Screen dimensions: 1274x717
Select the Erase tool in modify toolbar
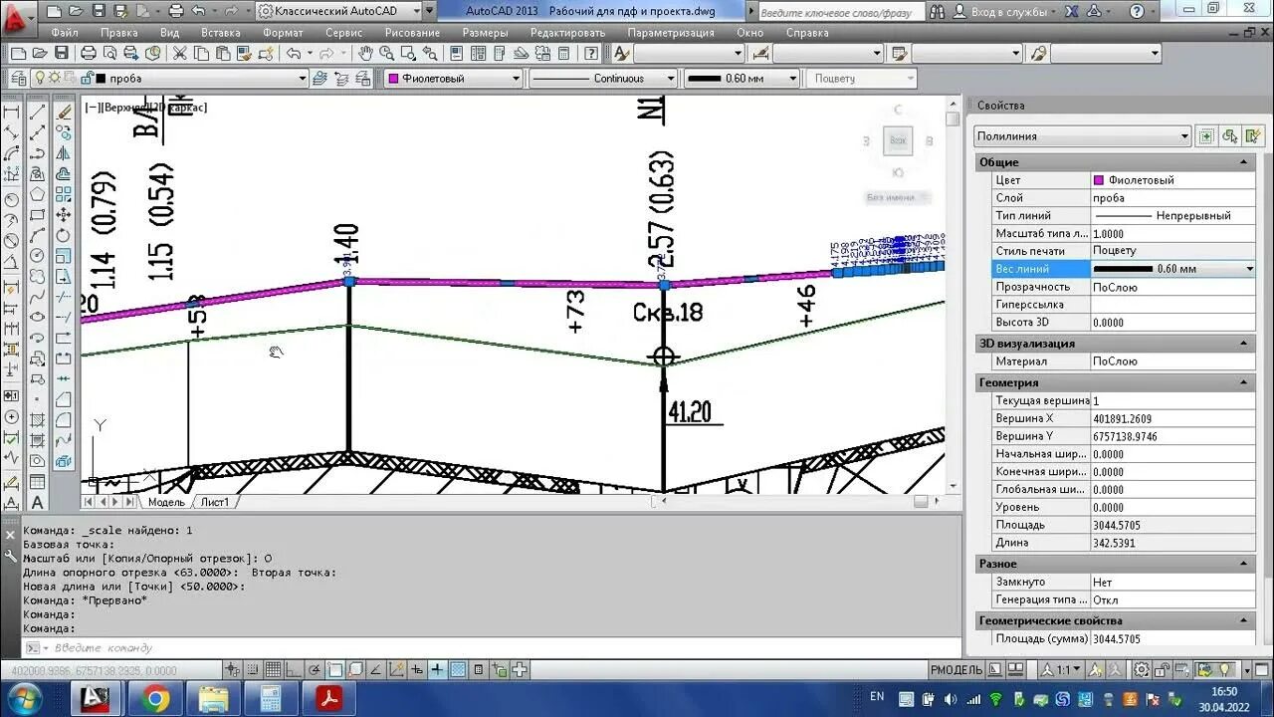pyautogui.click(x=63, y=111)
